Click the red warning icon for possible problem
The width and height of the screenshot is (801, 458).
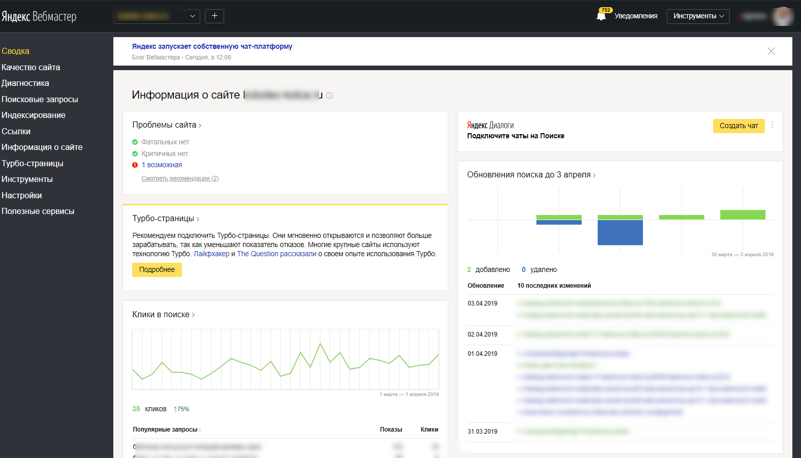tap(135, 165)
